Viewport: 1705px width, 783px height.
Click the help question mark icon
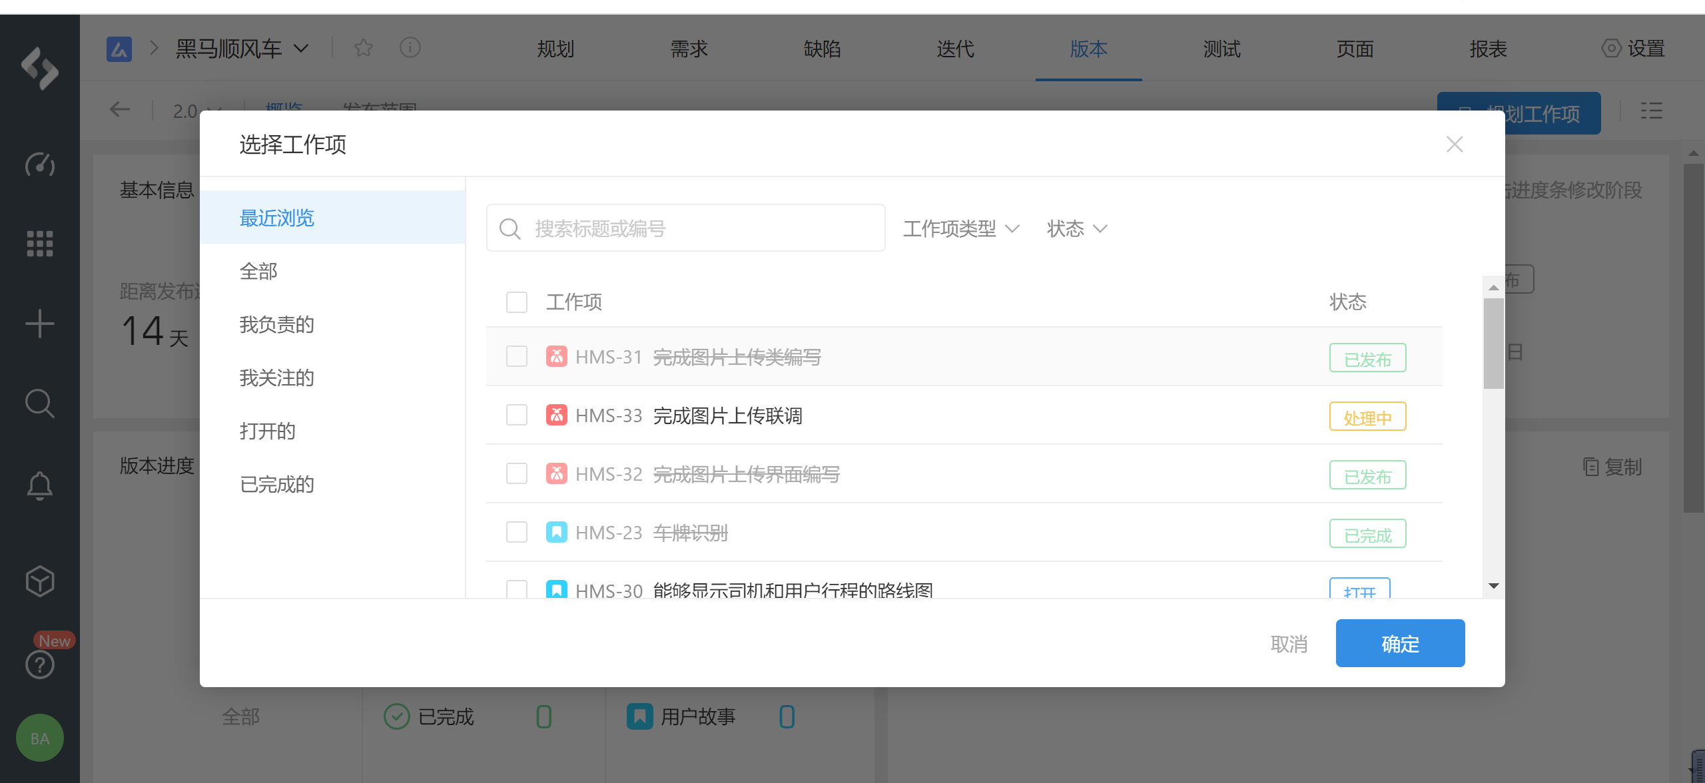(39, 664)
